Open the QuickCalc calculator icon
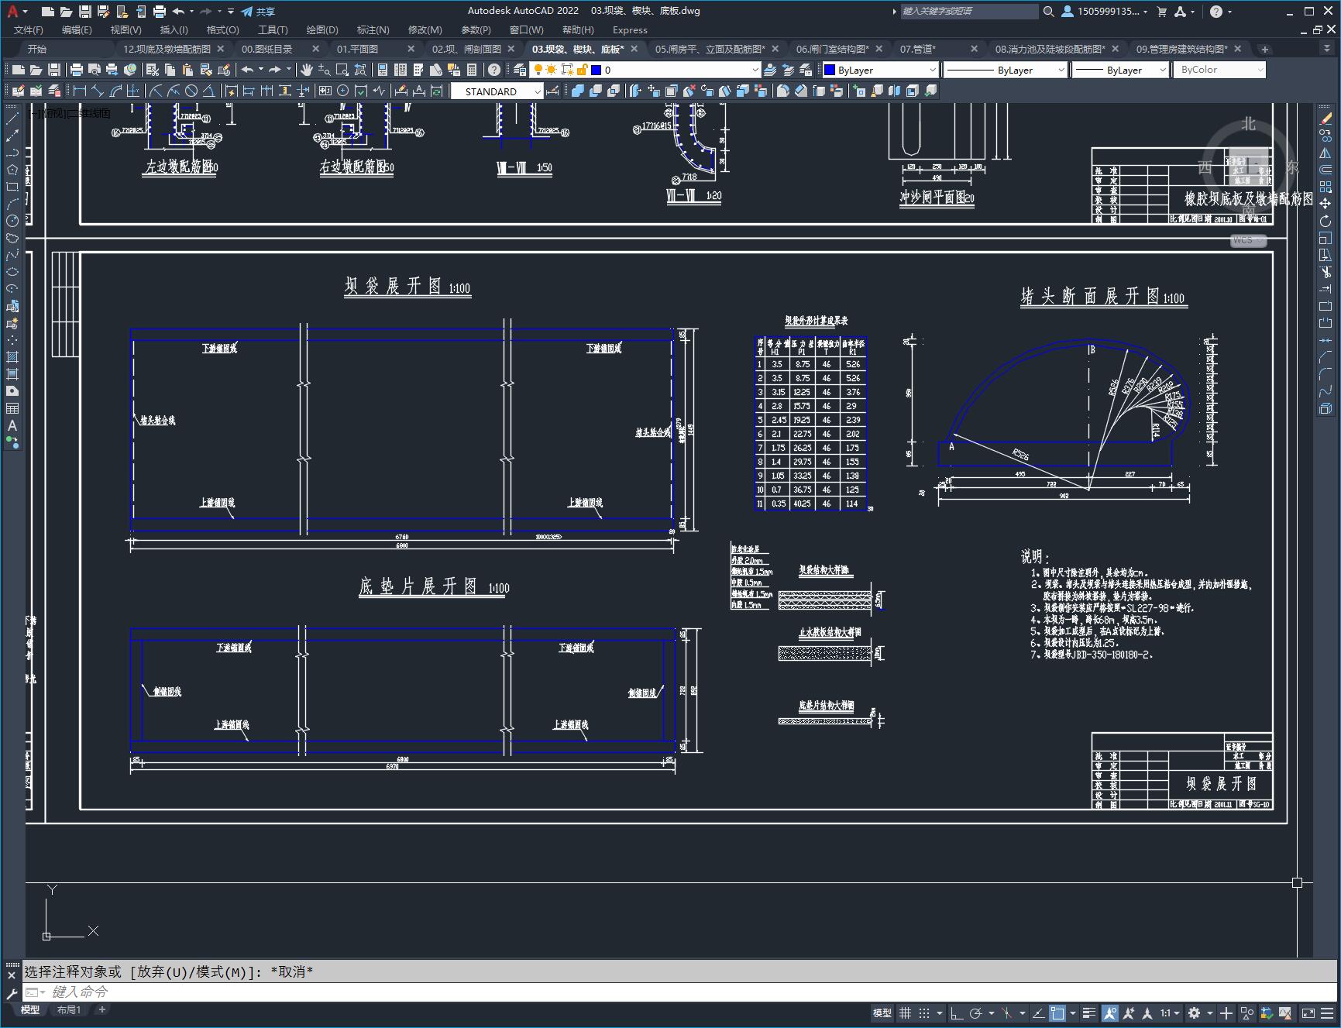Viewport: 1341px width, 1028px height. (x=472, y=70)
